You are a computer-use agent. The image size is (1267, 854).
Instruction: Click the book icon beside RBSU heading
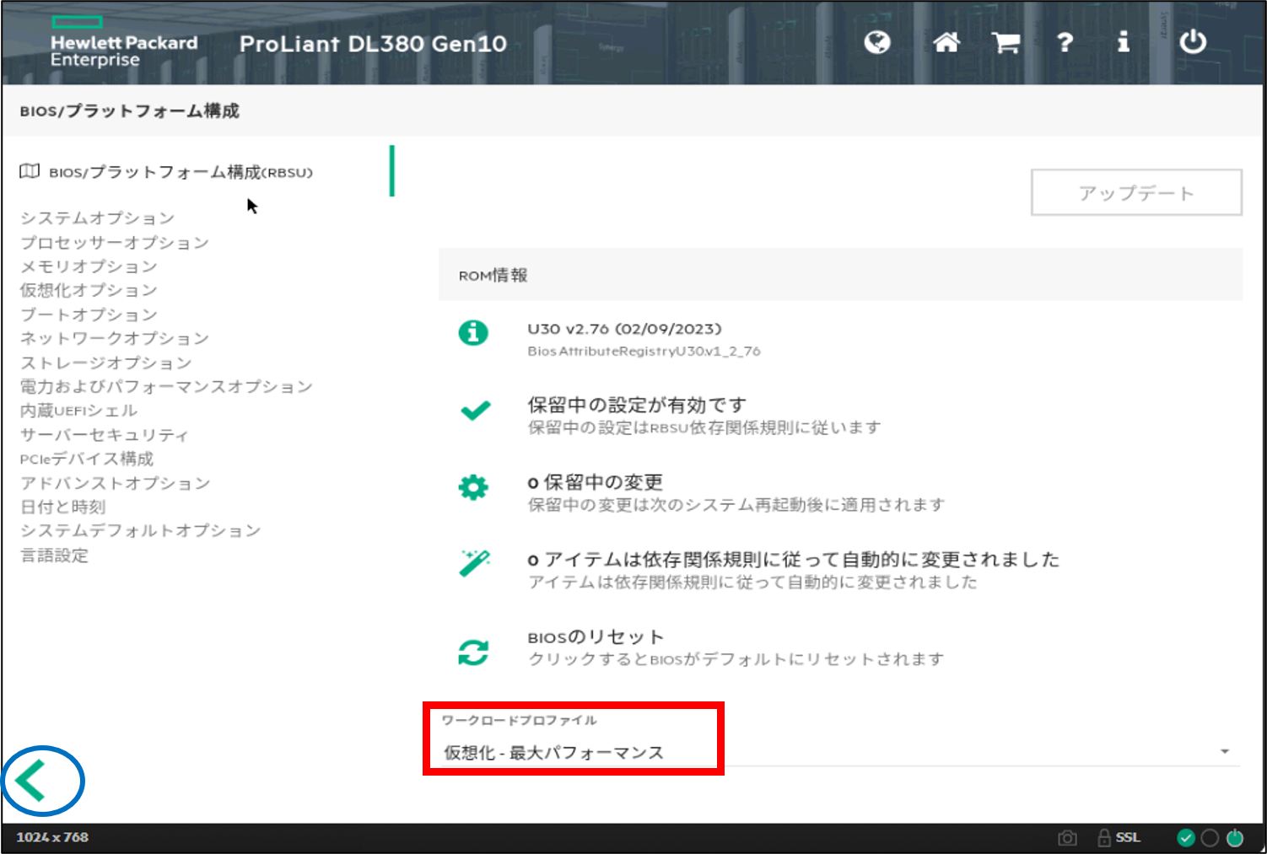[30, 171]
